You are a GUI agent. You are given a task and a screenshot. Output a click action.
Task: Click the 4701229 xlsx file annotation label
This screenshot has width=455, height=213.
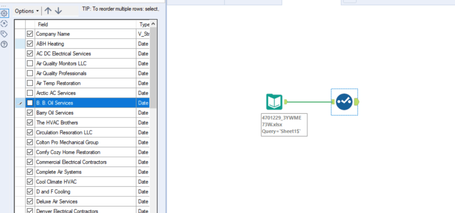click(x=284, y=125)
